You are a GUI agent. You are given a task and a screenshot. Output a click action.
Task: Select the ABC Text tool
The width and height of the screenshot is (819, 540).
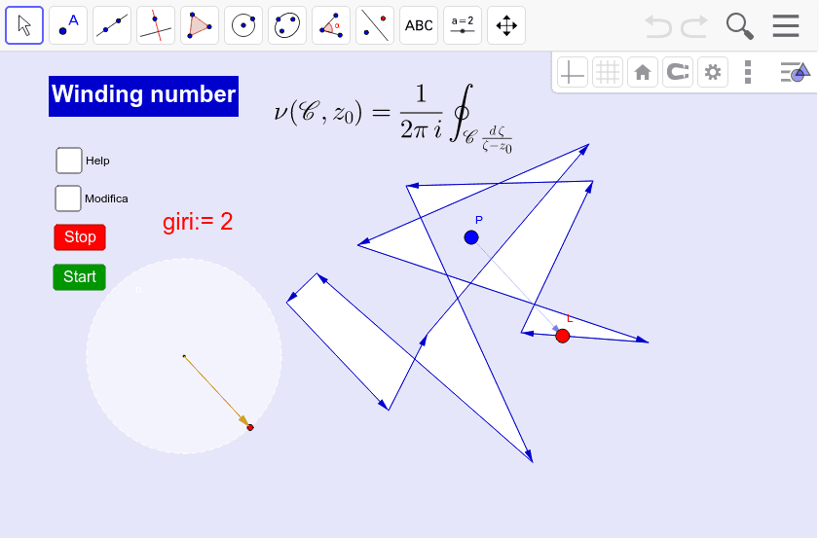pos(419,25)
